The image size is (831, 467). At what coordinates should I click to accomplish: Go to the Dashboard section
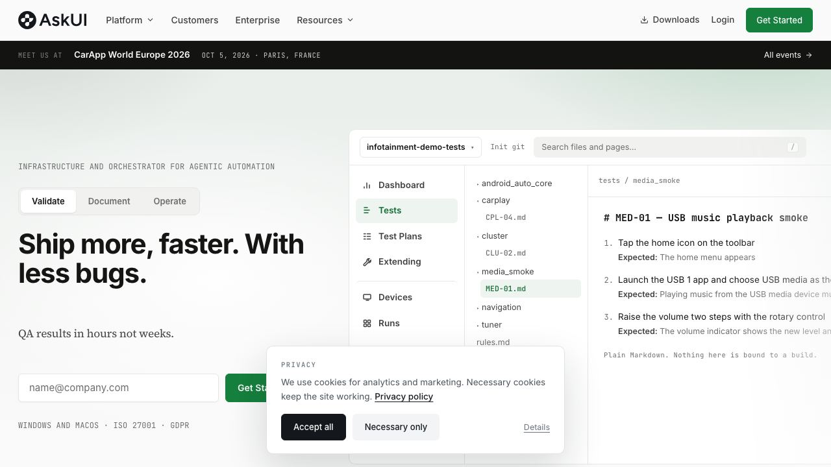point(406,185)
